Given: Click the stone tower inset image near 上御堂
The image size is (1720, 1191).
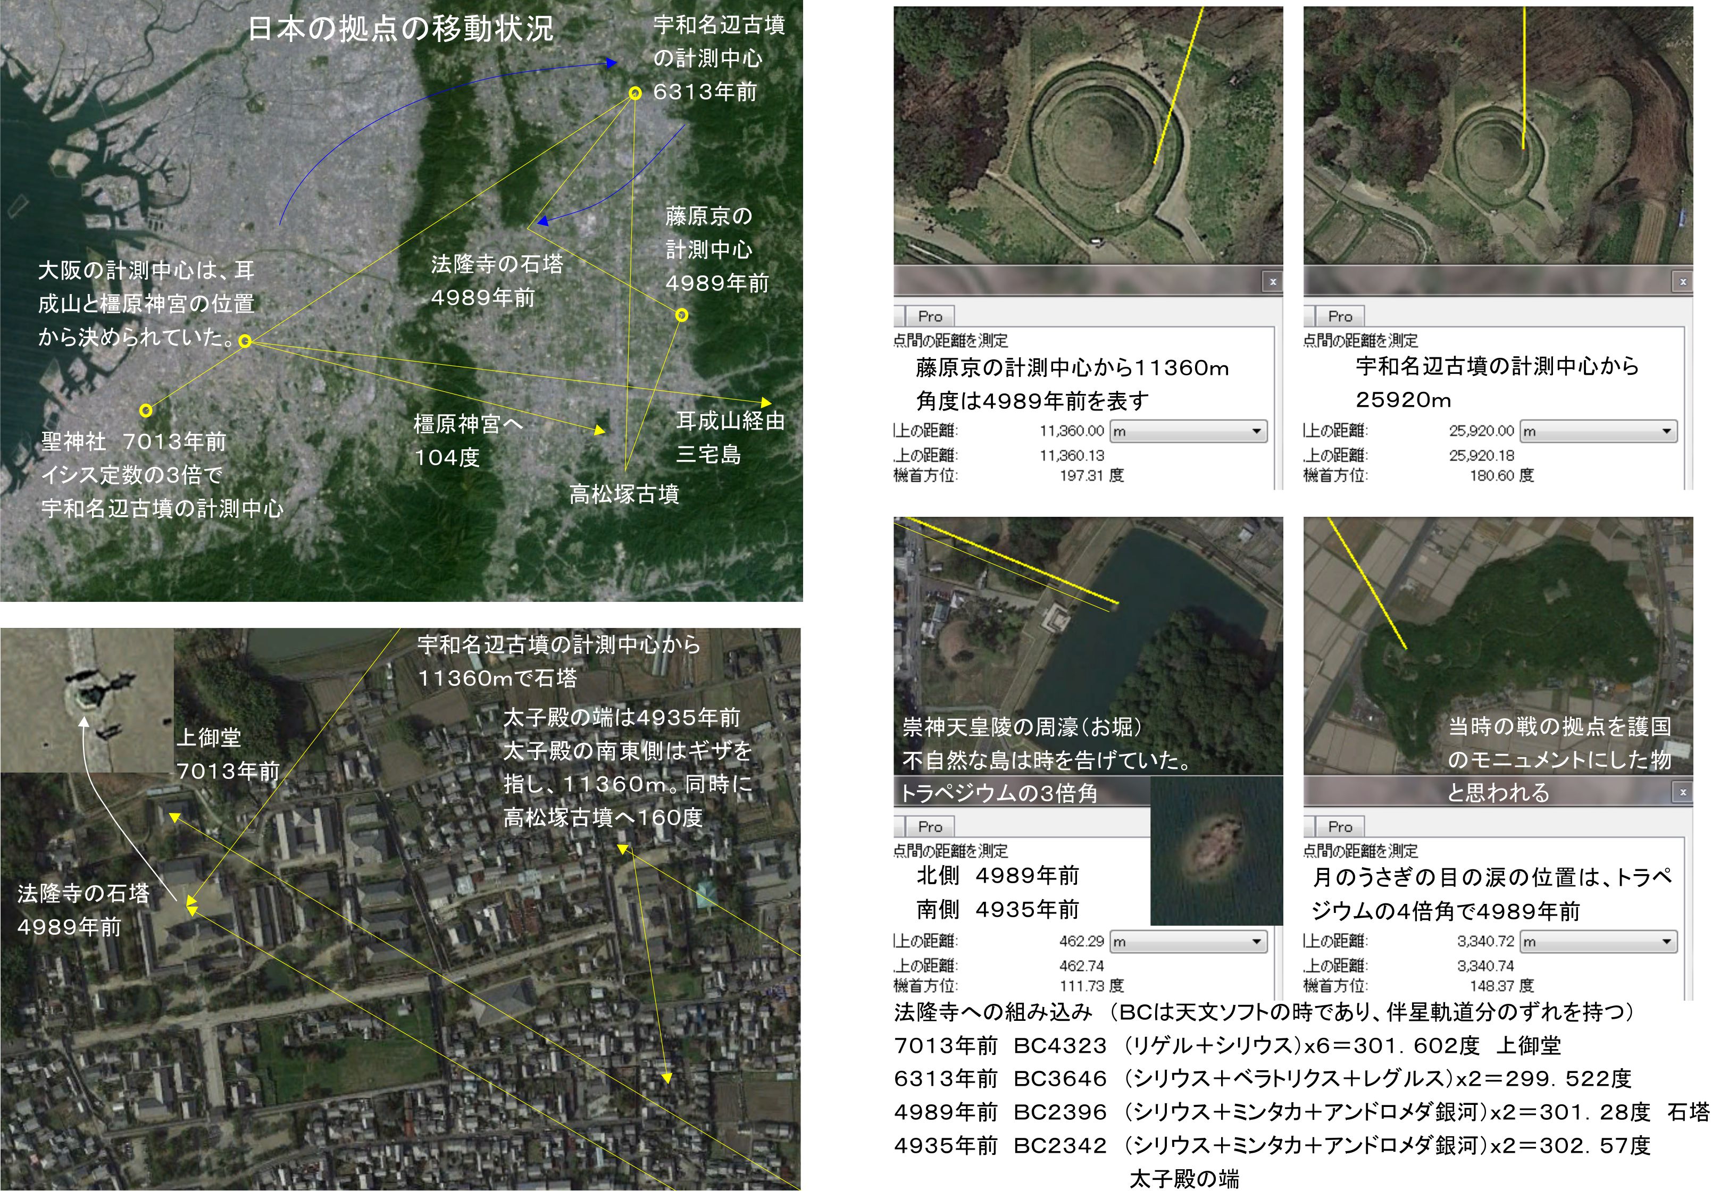Looking at the screenshot, I should coord(87,700).
